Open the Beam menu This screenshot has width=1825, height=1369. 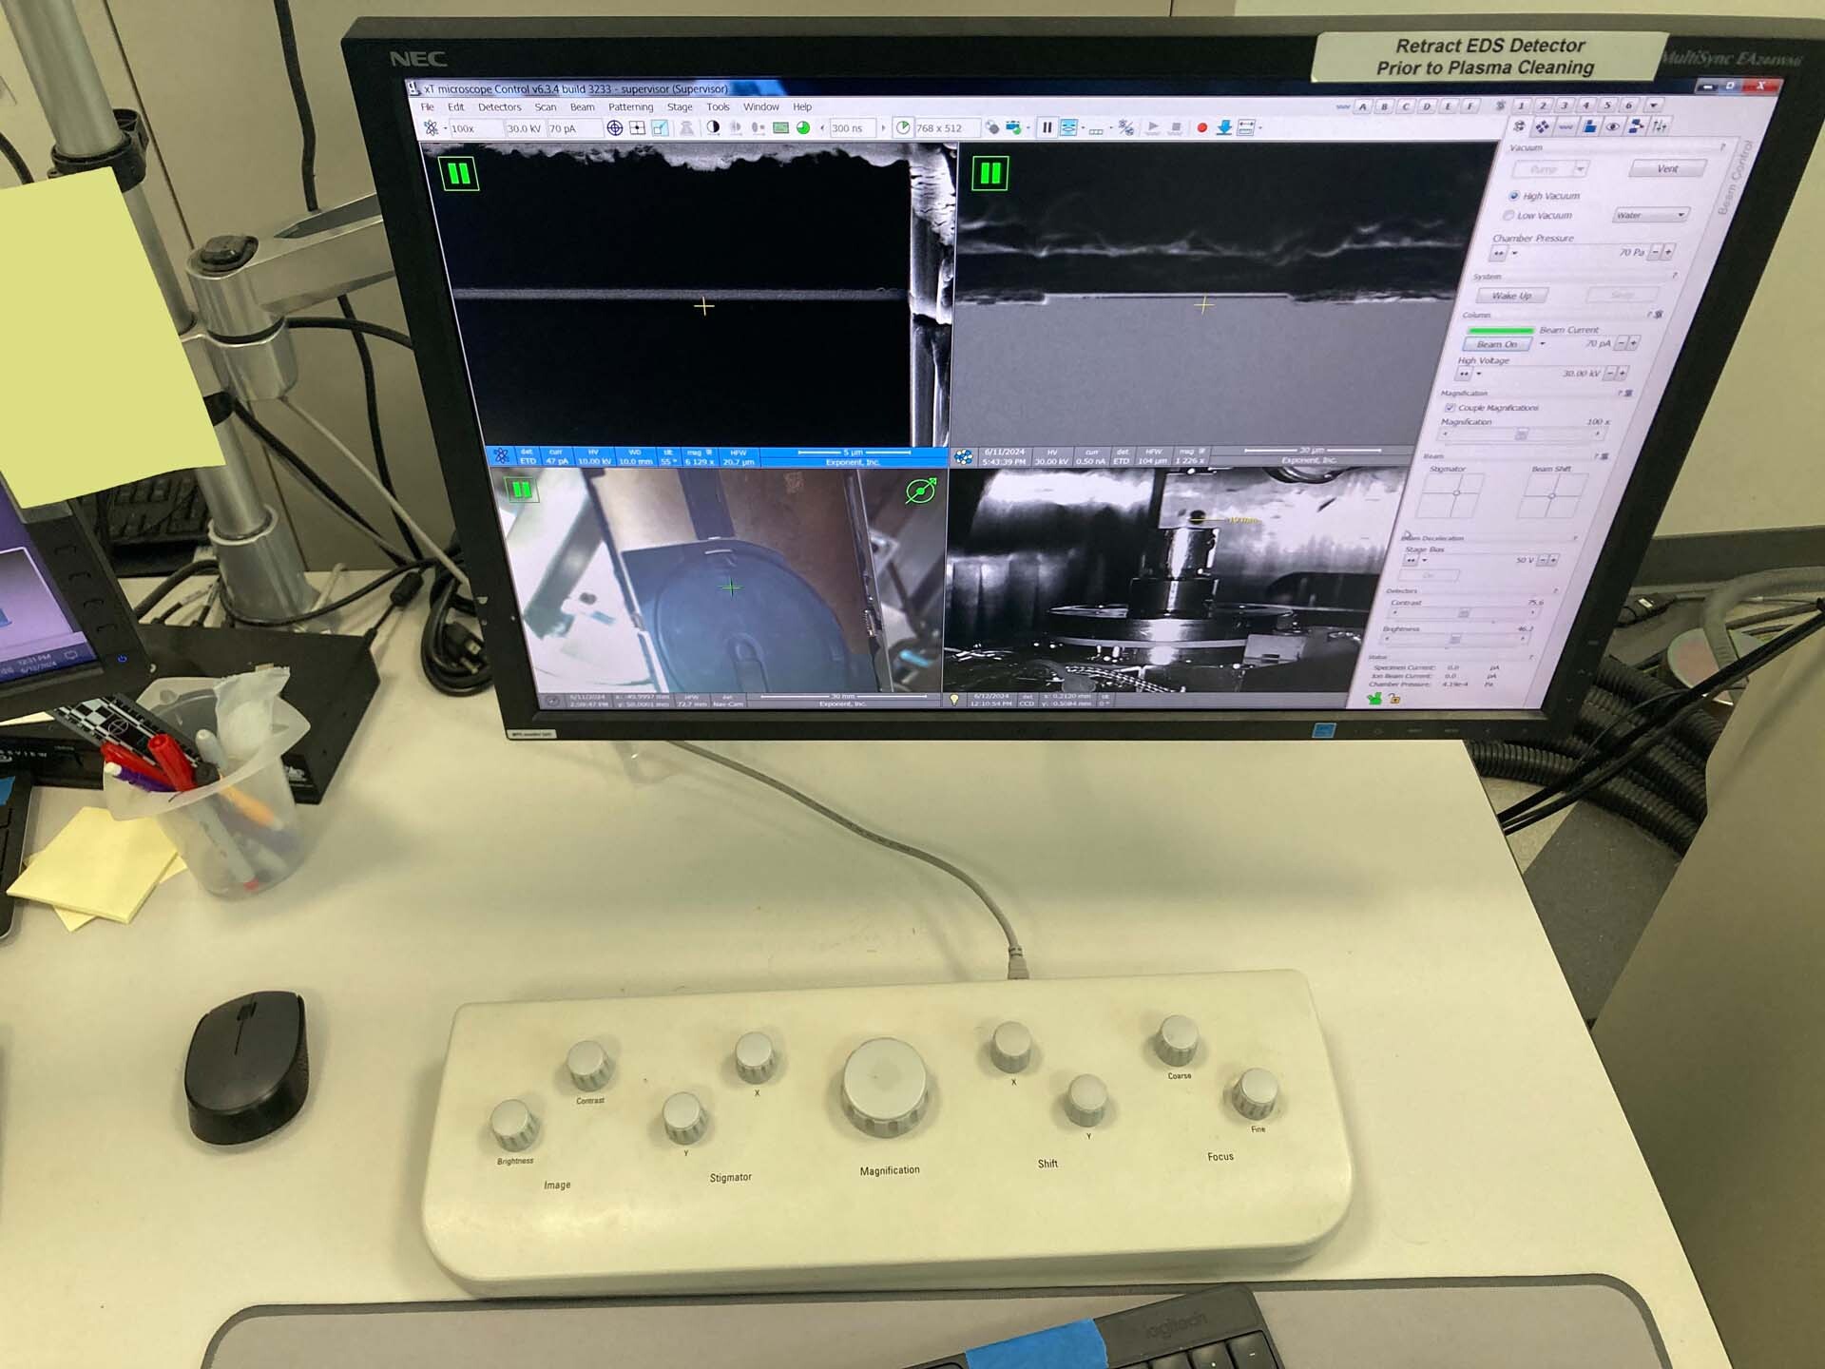582,106
